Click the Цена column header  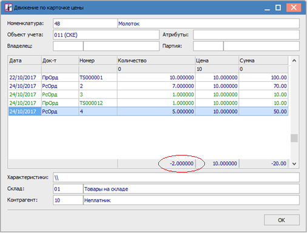tap(217, 61)
